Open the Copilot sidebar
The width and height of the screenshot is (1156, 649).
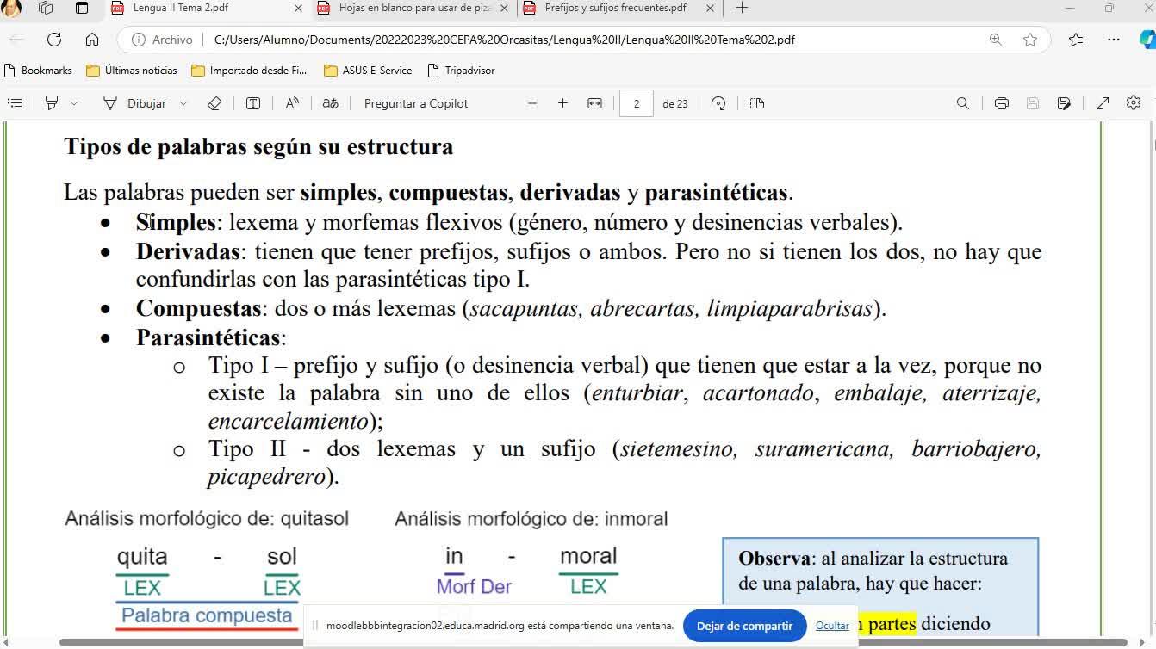(x=1147, y=40)
